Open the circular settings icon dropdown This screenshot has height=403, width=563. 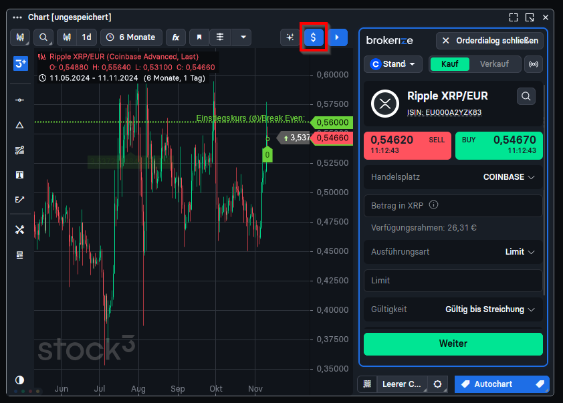pyautogui.click(x=438, y=384)
